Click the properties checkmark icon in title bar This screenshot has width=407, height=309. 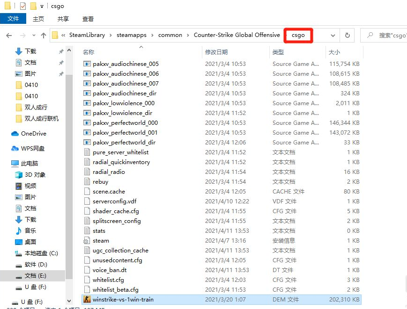[23, 6]
